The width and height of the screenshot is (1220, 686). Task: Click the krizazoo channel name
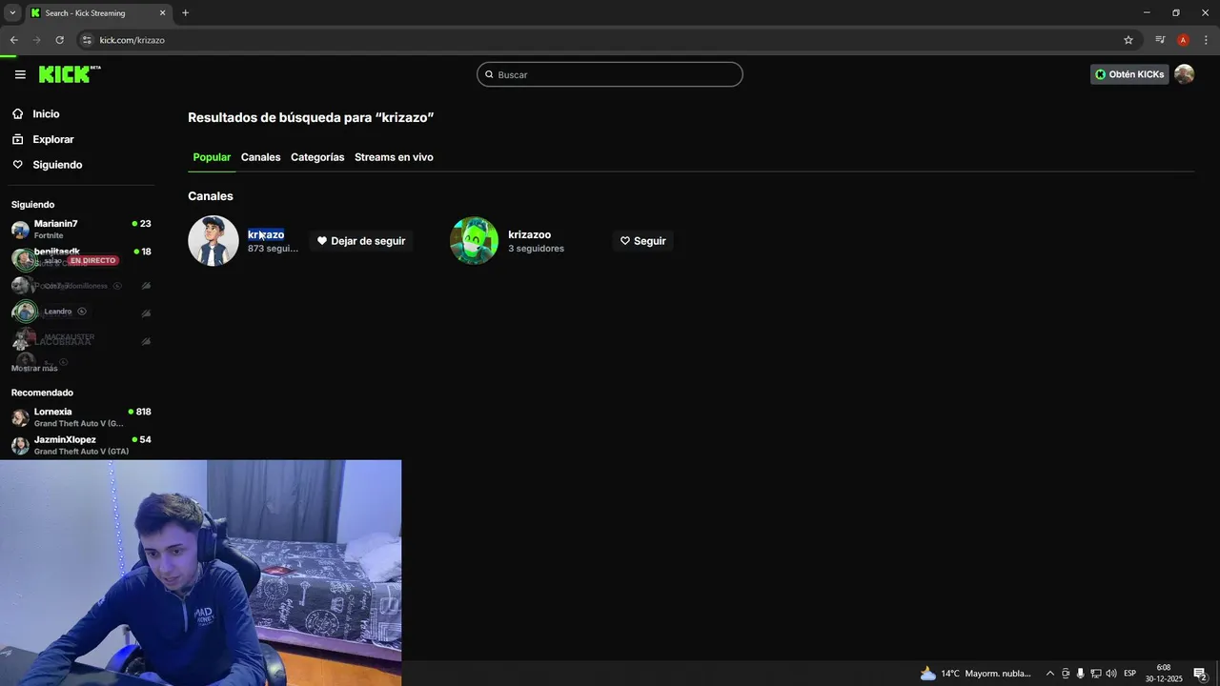[529, 234]
